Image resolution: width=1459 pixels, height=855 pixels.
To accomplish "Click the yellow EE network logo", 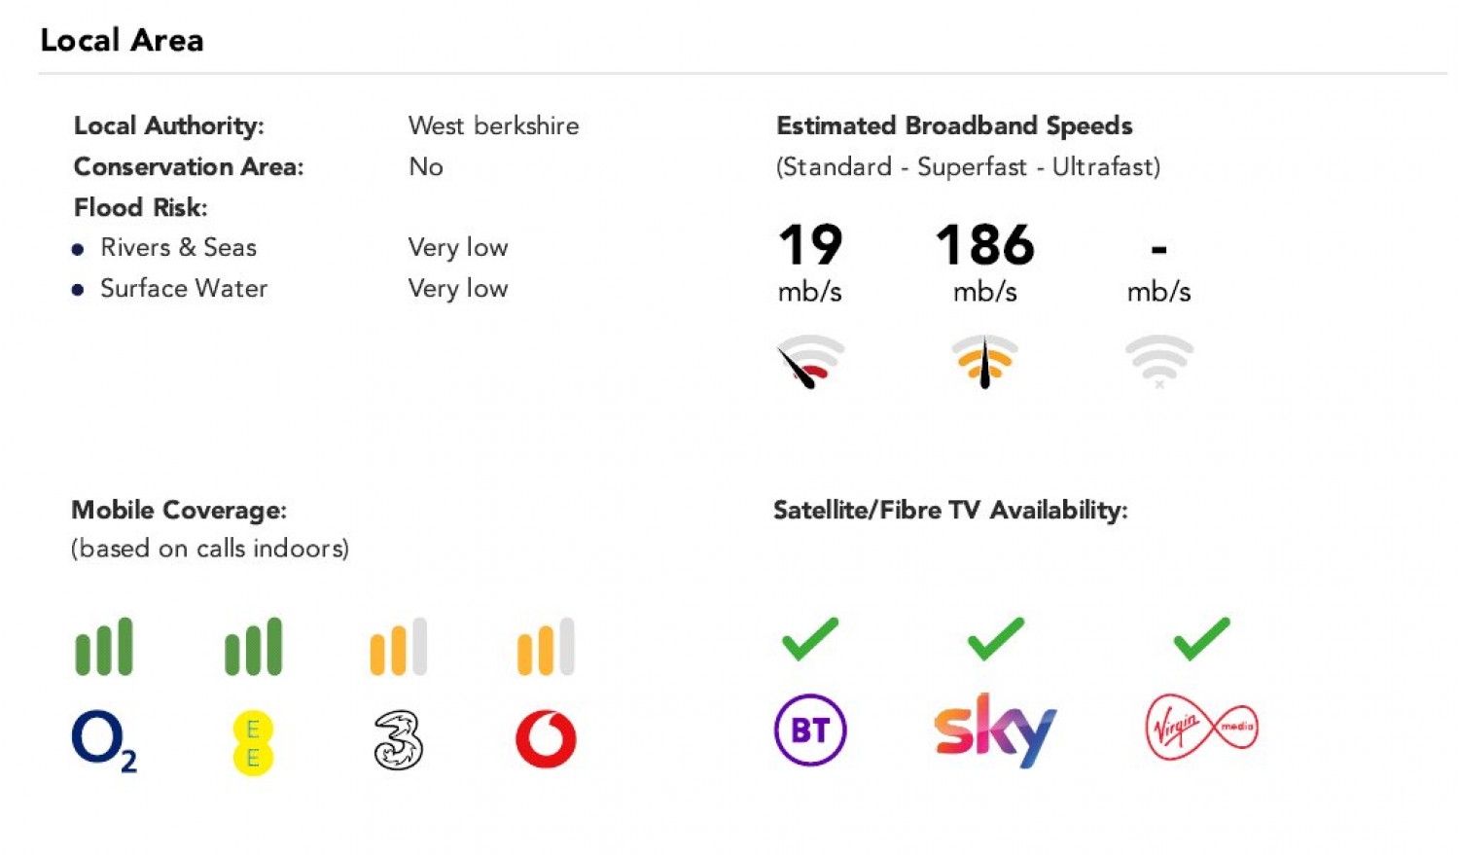I will pos(253,743).
